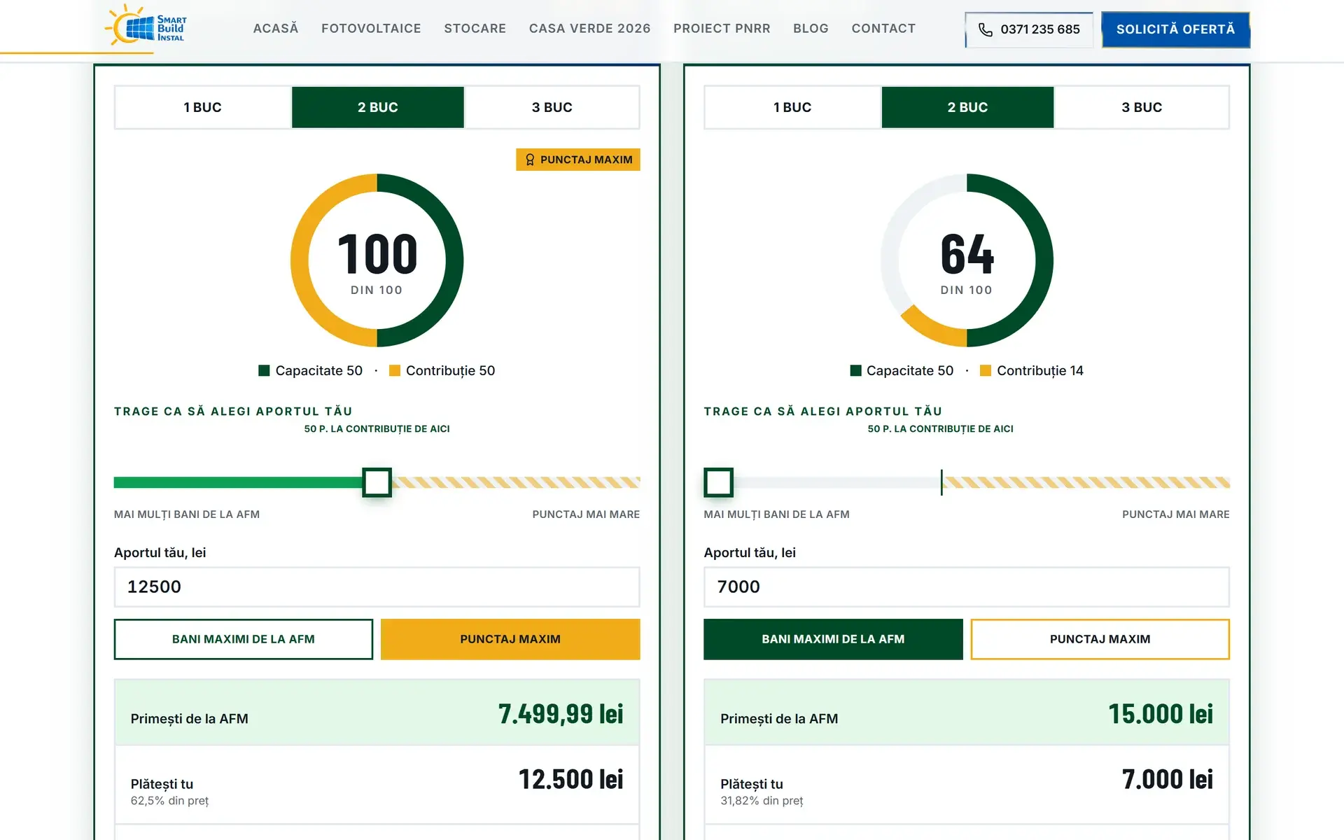Click BANI MAXIMI DE LA AFM in right calculator
1344x840 pixels.
(x=833, y=639)
